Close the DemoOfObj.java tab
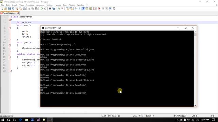218x122 pixels. [18, 13]
